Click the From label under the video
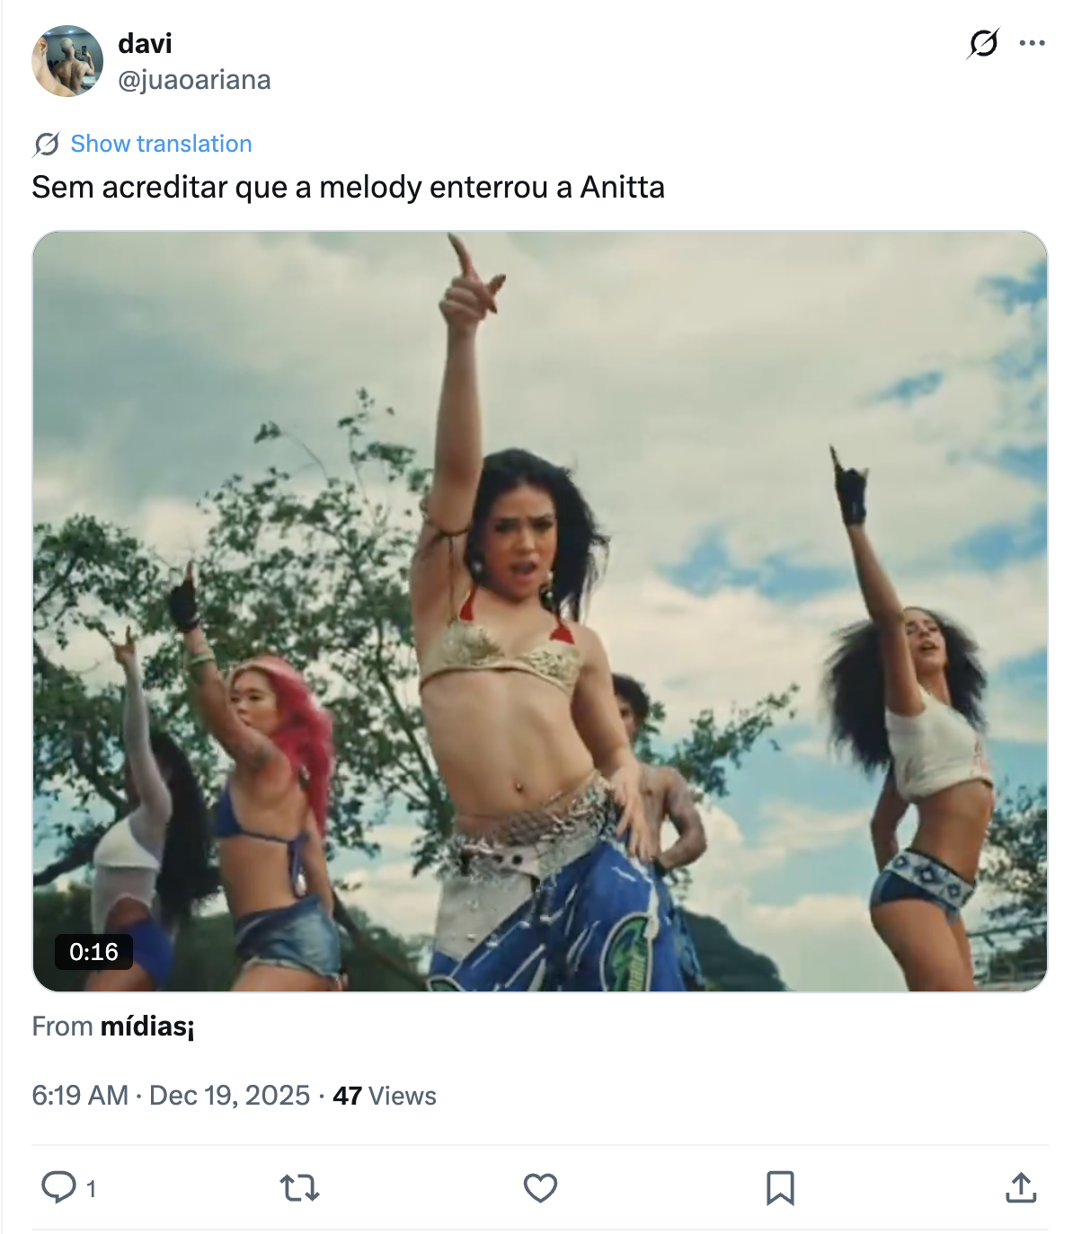Image resolution: width=1073 pixels, height=1234 pixels. (62, 1027)
